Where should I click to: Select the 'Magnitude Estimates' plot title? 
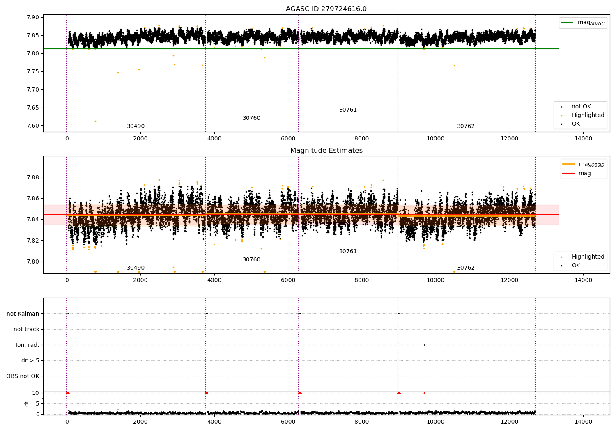[x=326, y=151]
